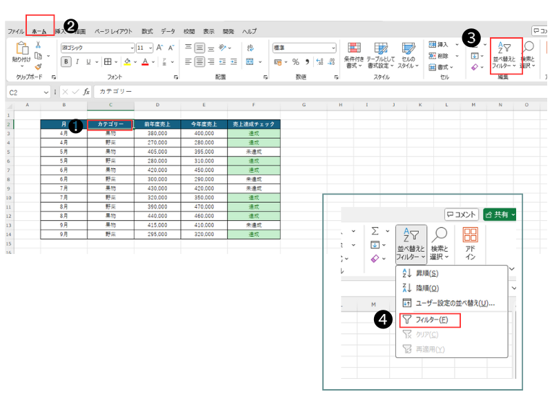
Task: Click the AutoSum sigma icon in the inset
Action: (375, 231)
